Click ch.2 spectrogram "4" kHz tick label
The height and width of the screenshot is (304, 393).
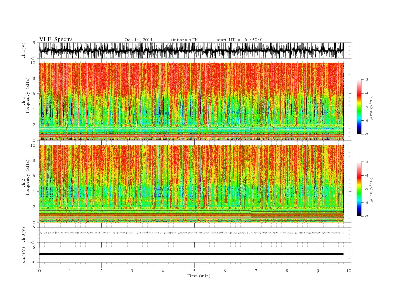pos(35,192)
